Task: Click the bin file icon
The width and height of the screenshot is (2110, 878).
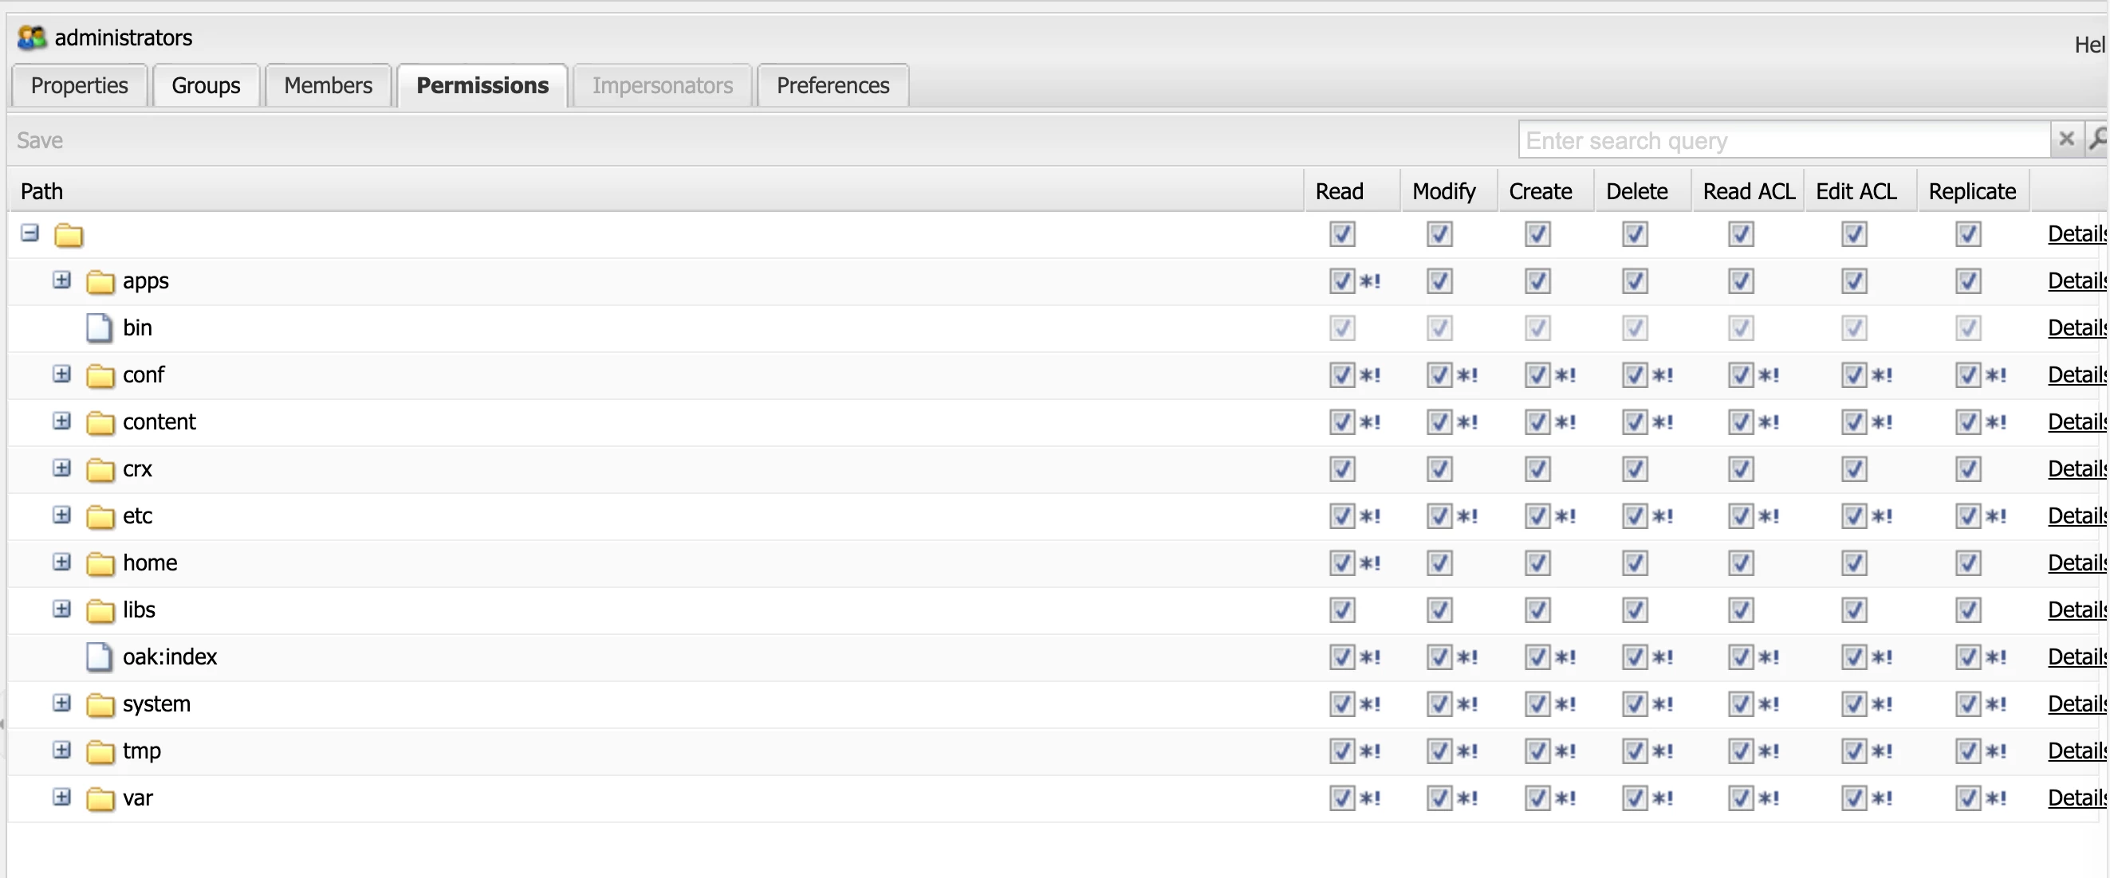Action: click(x=99, y=328)
